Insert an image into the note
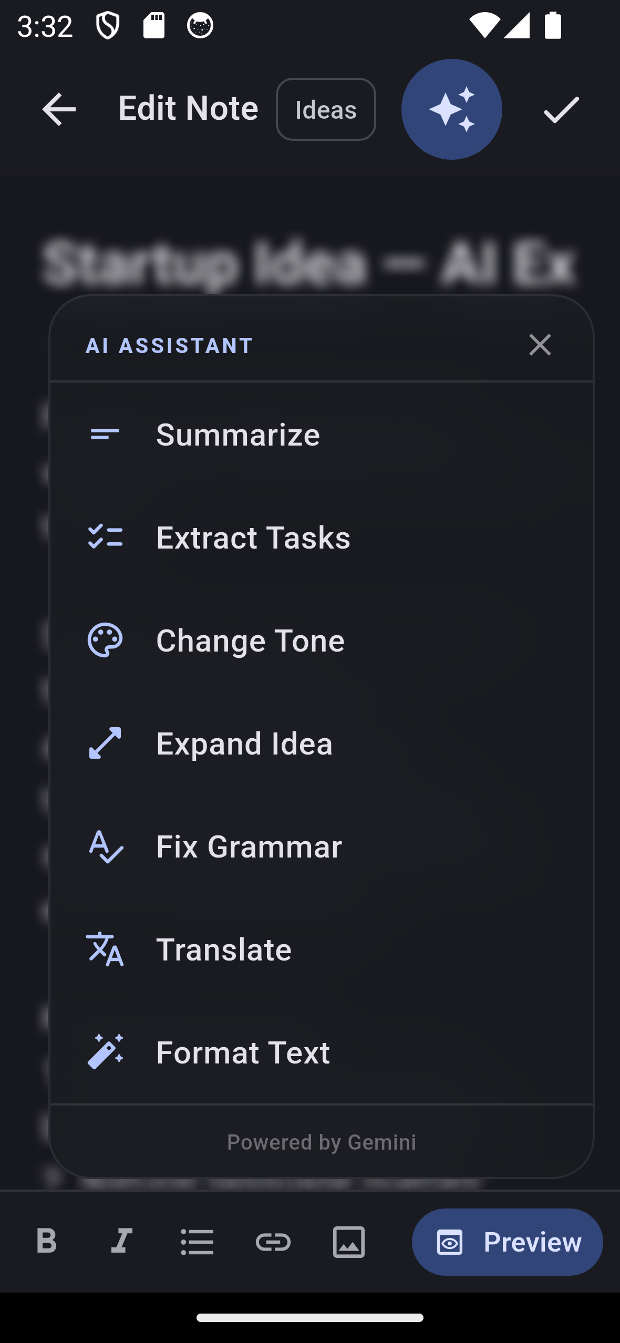Image resolution: width=620 pixels, height=1343 pixels. coord(348,1242)
